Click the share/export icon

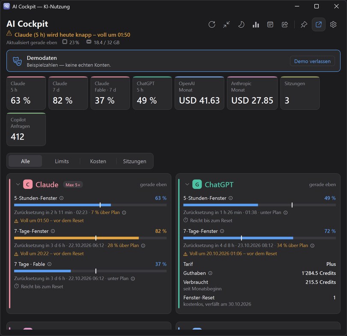[x=285, y=24]
